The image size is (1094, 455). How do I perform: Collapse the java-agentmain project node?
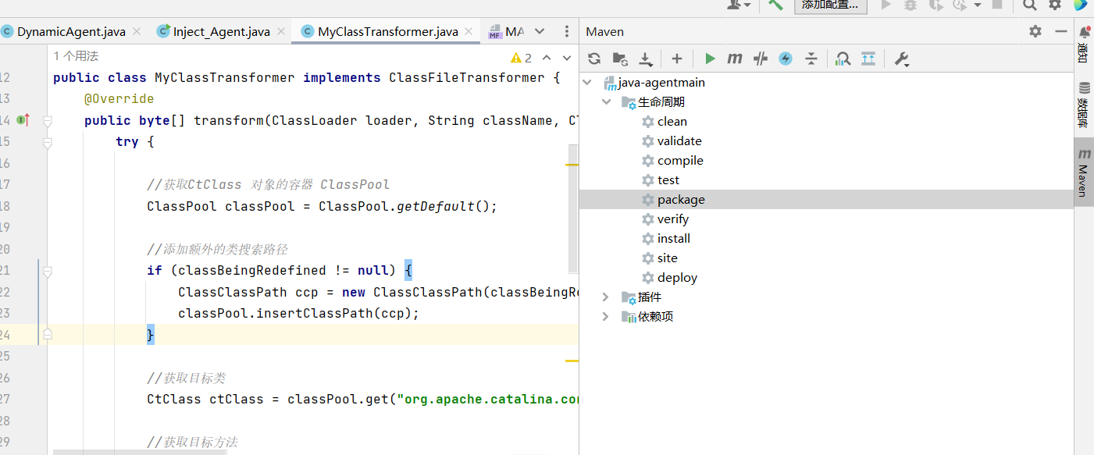588,83
